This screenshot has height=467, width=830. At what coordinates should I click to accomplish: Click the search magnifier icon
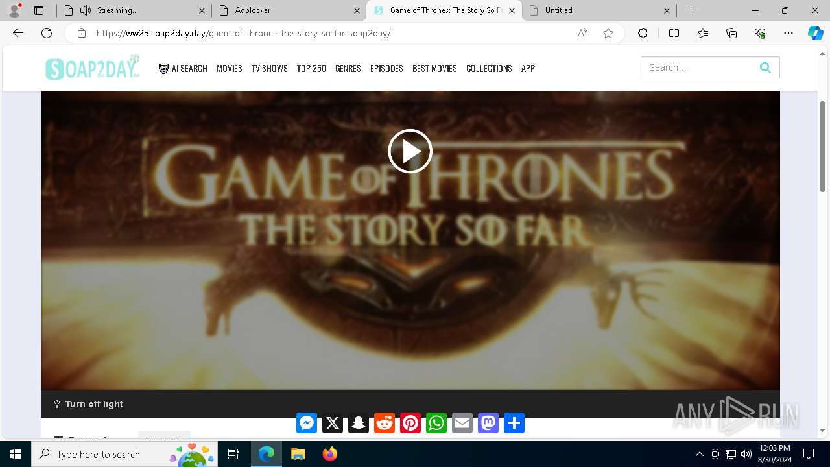(765, 67)
